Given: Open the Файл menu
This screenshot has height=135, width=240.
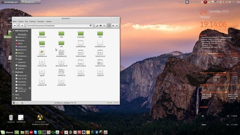Looking at the screenshot, I should [15, 21].
